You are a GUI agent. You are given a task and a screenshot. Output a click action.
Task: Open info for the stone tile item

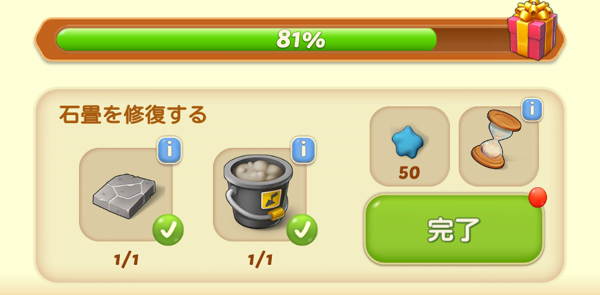pyautogui.click(x=169, y=150)
